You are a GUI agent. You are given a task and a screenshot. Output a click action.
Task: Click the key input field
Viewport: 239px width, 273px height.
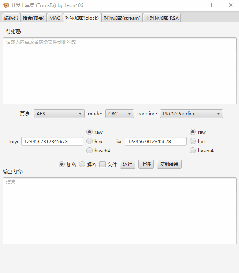52,142
